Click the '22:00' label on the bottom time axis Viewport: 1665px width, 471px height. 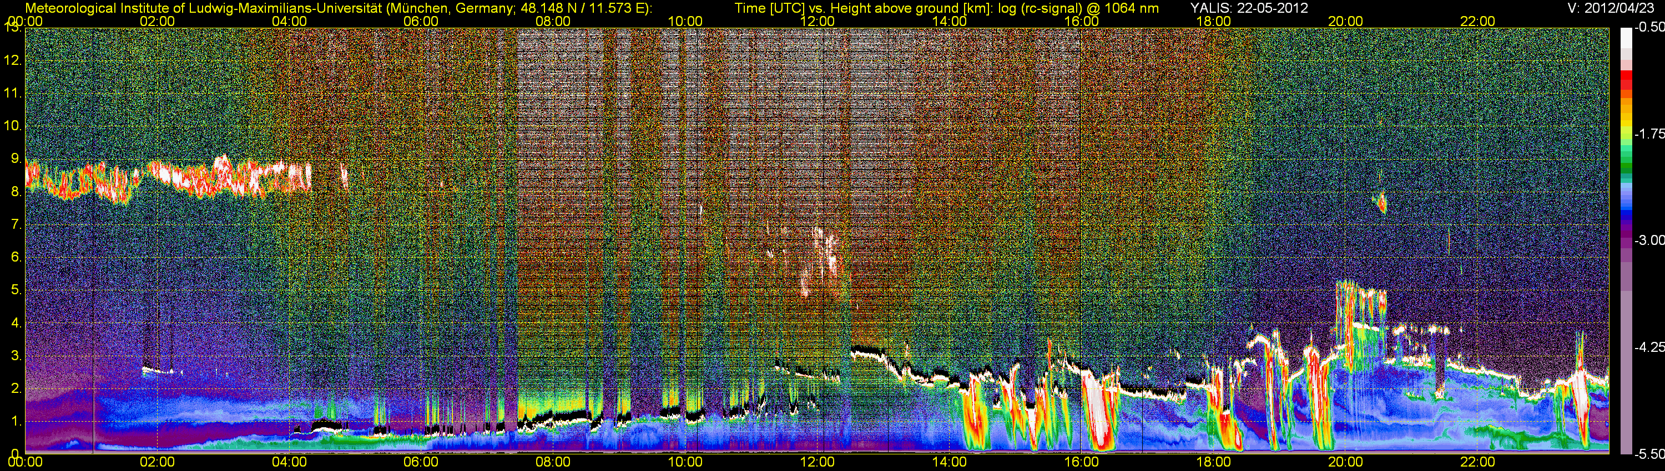[x=1477, y=462]
